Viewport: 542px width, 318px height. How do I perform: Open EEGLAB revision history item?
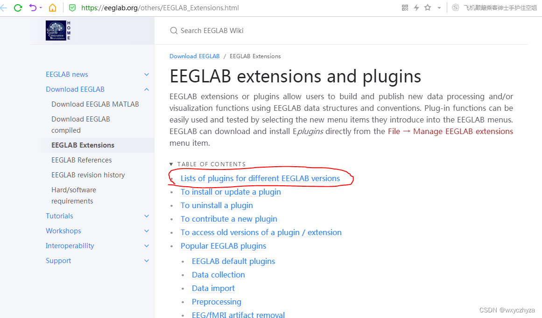coord(88,175)
